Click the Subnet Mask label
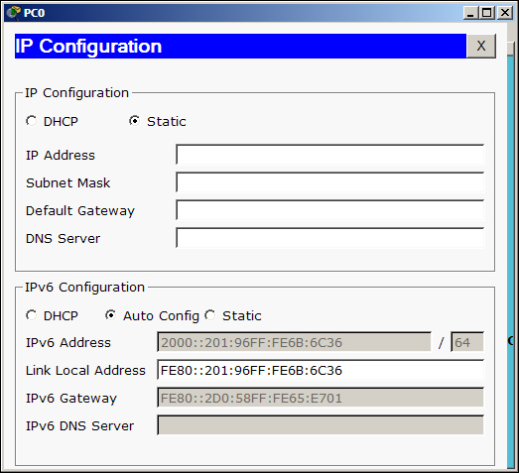Viewport: 519px width, 473px height. click(x=67, y=182)
